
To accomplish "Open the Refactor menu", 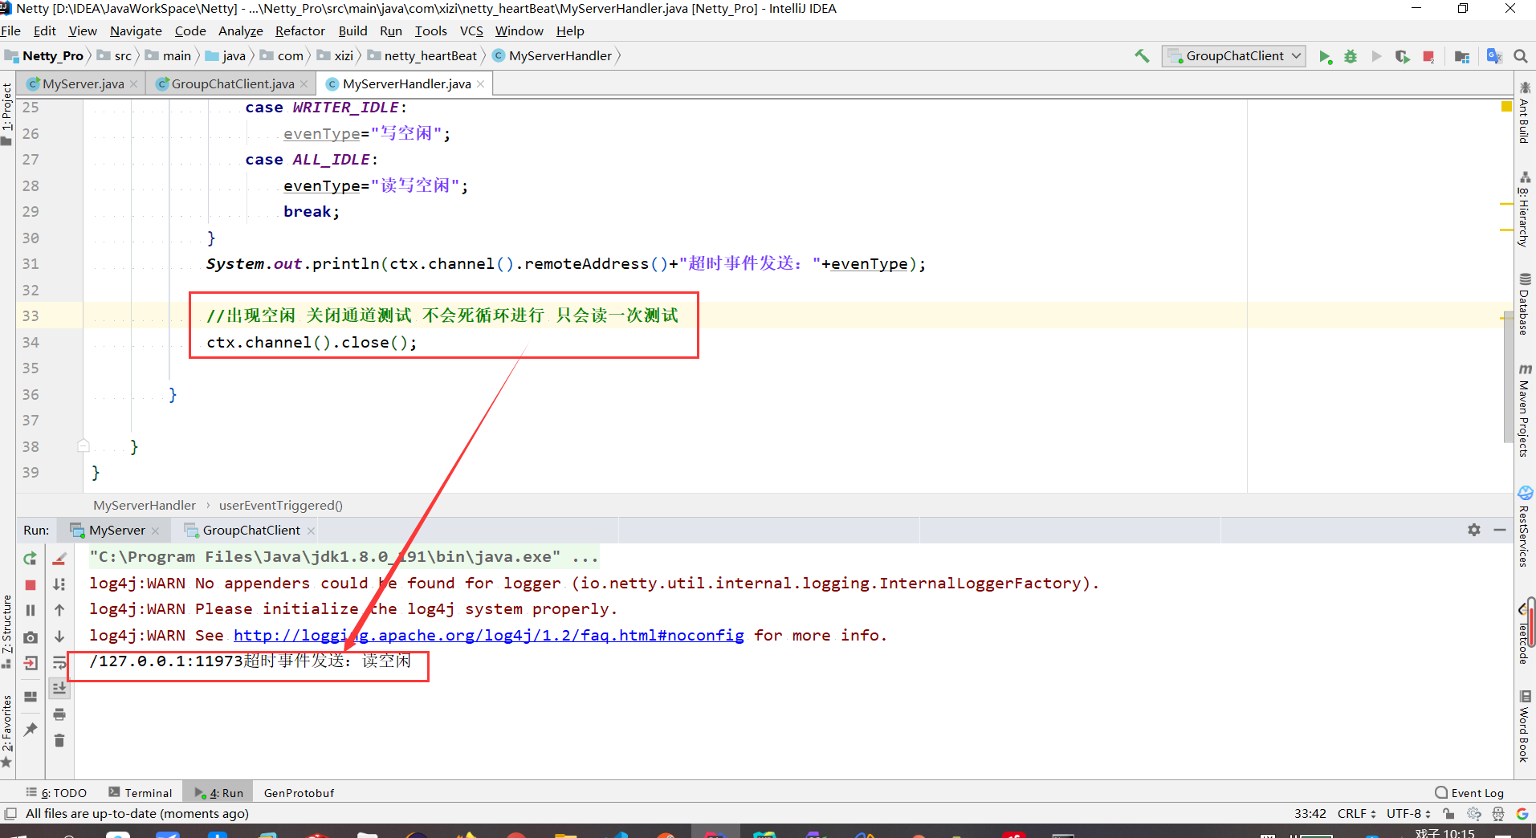I will [299, 31].
